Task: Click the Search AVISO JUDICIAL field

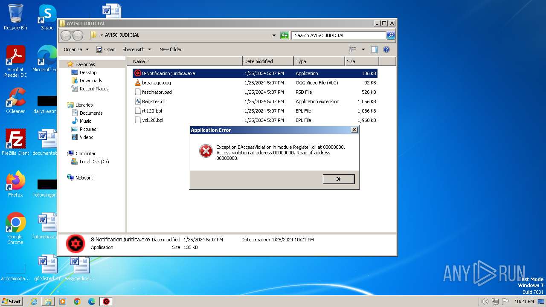Action: coord(339,35)
